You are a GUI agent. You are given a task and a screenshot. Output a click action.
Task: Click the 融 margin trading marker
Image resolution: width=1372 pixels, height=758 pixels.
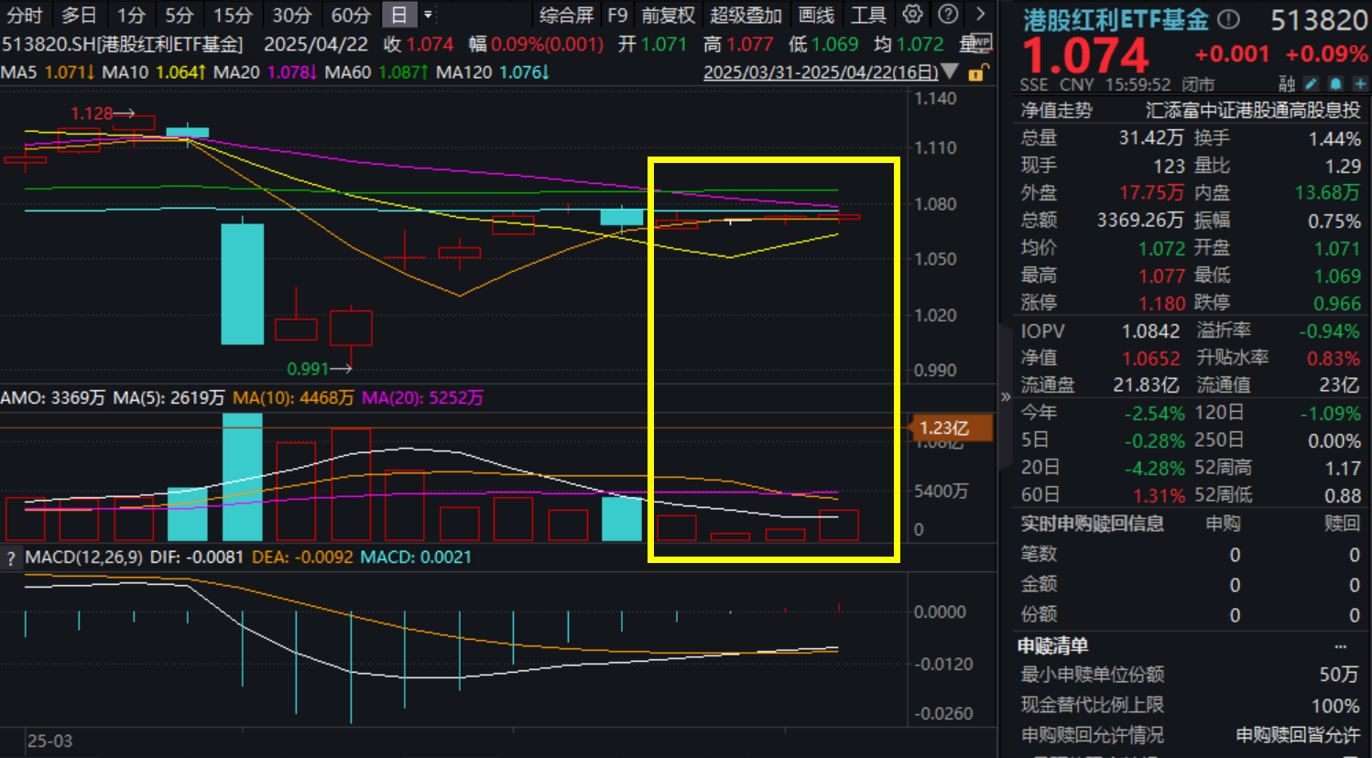coord(1287,84)
